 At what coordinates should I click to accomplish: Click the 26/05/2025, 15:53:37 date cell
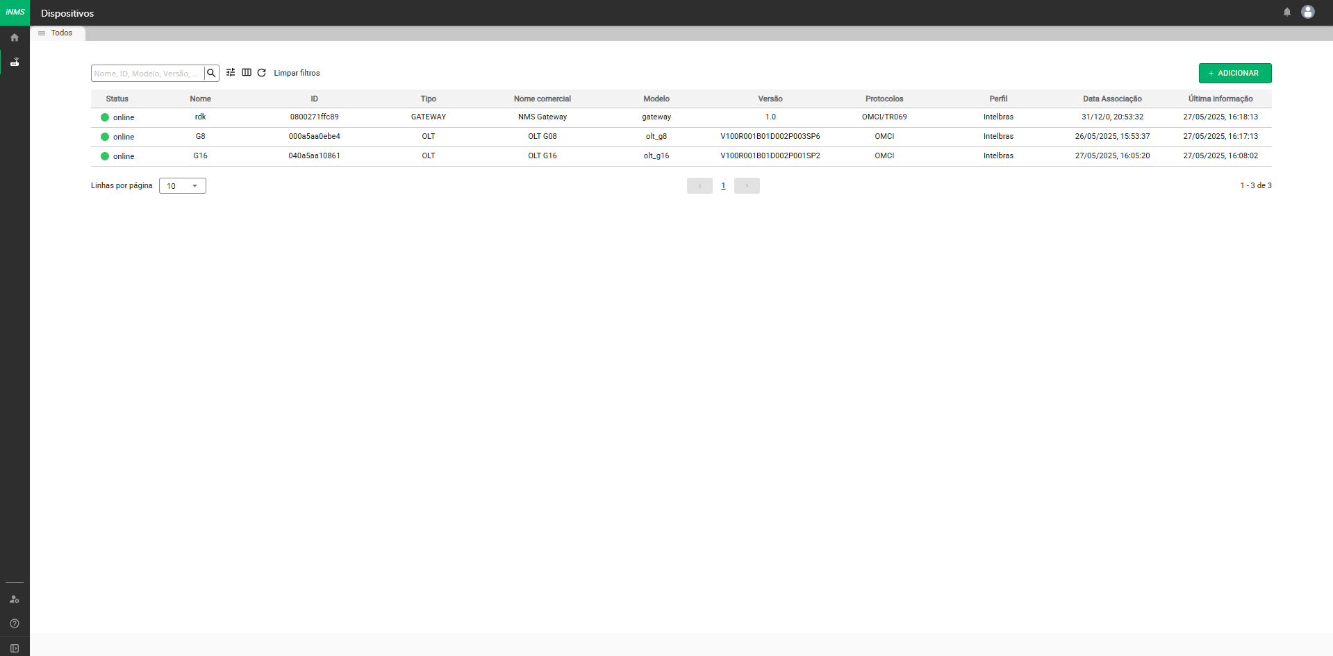pyautogui.click(x=1112, y=136)
